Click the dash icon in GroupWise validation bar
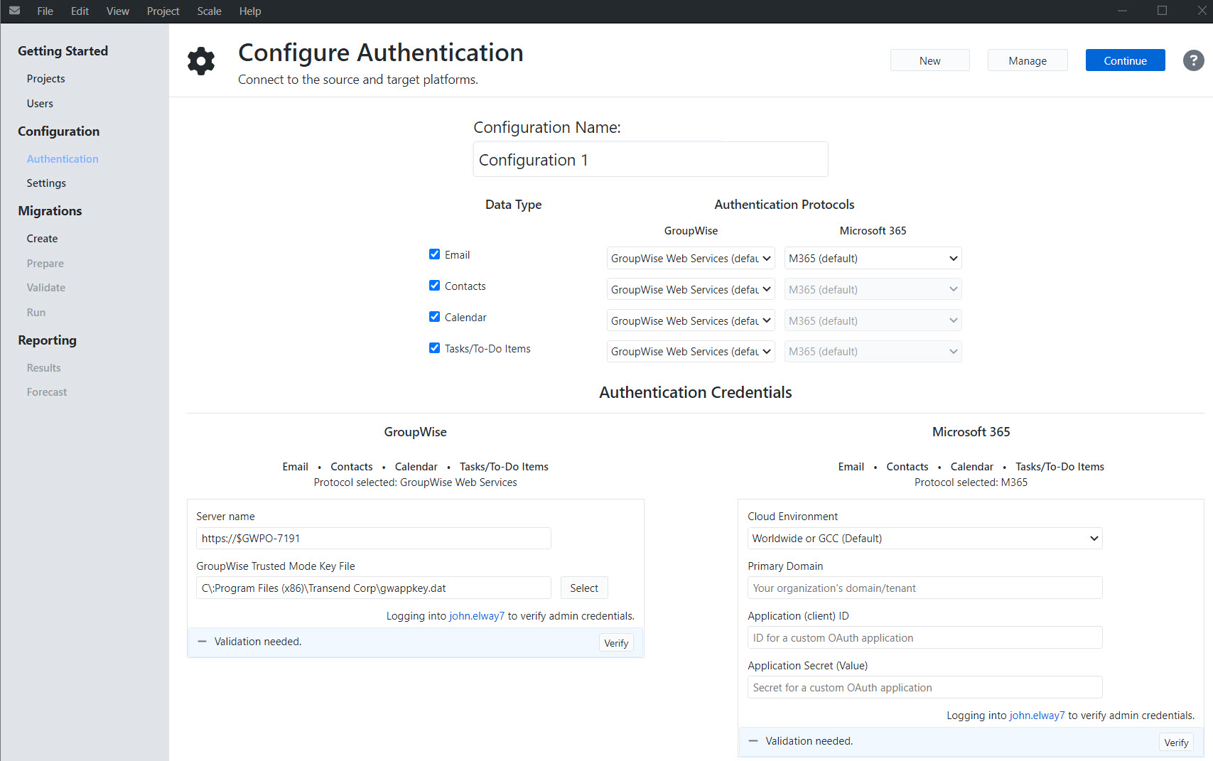 coord(202,642)
